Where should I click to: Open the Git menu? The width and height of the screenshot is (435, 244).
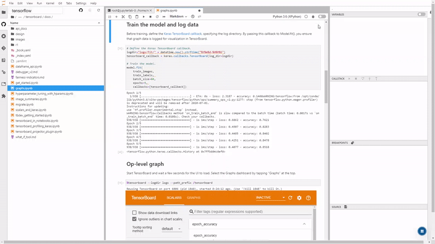click(60, 3)
